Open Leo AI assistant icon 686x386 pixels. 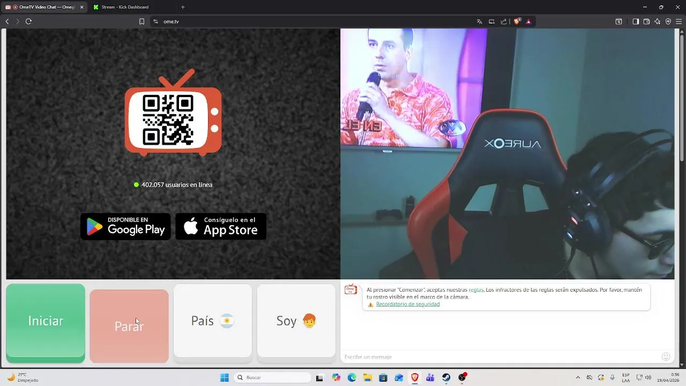657,21
